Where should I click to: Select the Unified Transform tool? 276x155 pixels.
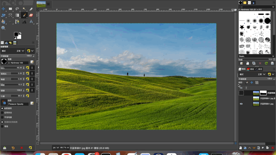pyautogui.click(x=3, y=15)
